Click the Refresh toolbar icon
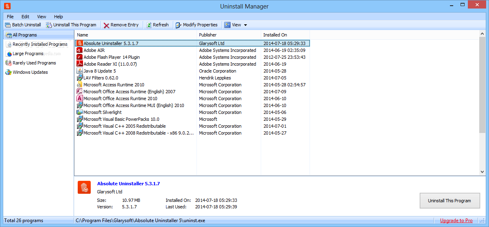 [149, 25]
